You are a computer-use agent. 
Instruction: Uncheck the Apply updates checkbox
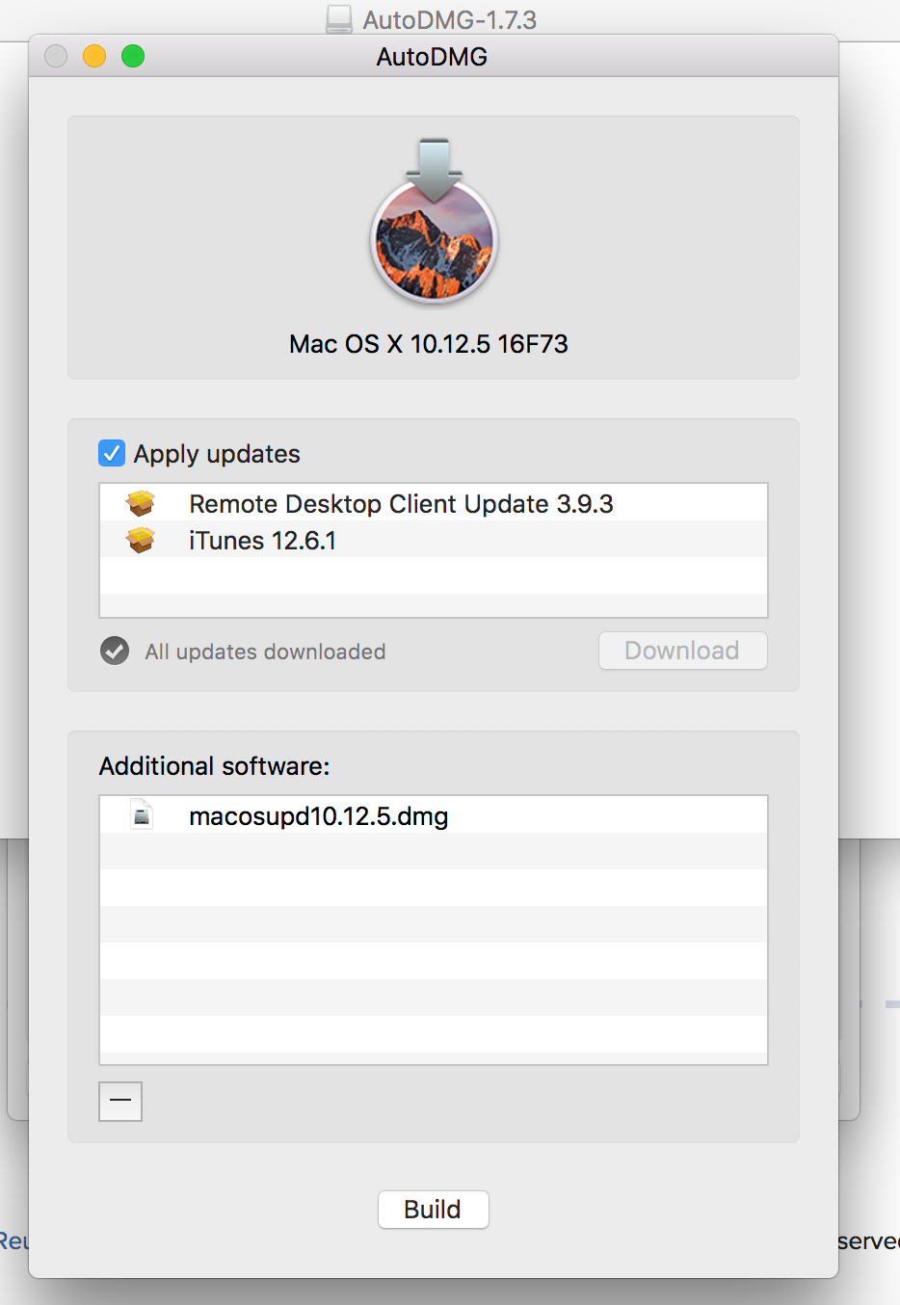[x=112, y=453]
